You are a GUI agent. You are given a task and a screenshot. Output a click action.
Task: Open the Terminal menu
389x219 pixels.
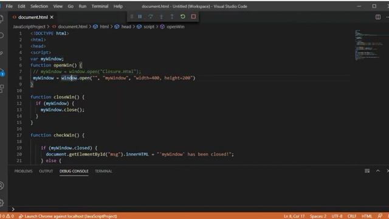100,6
